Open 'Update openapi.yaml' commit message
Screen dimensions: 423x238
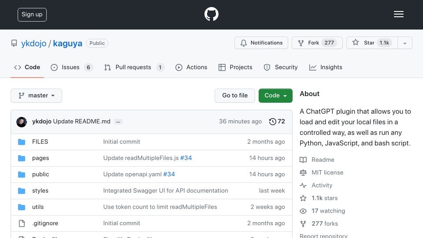pos(133,175)
